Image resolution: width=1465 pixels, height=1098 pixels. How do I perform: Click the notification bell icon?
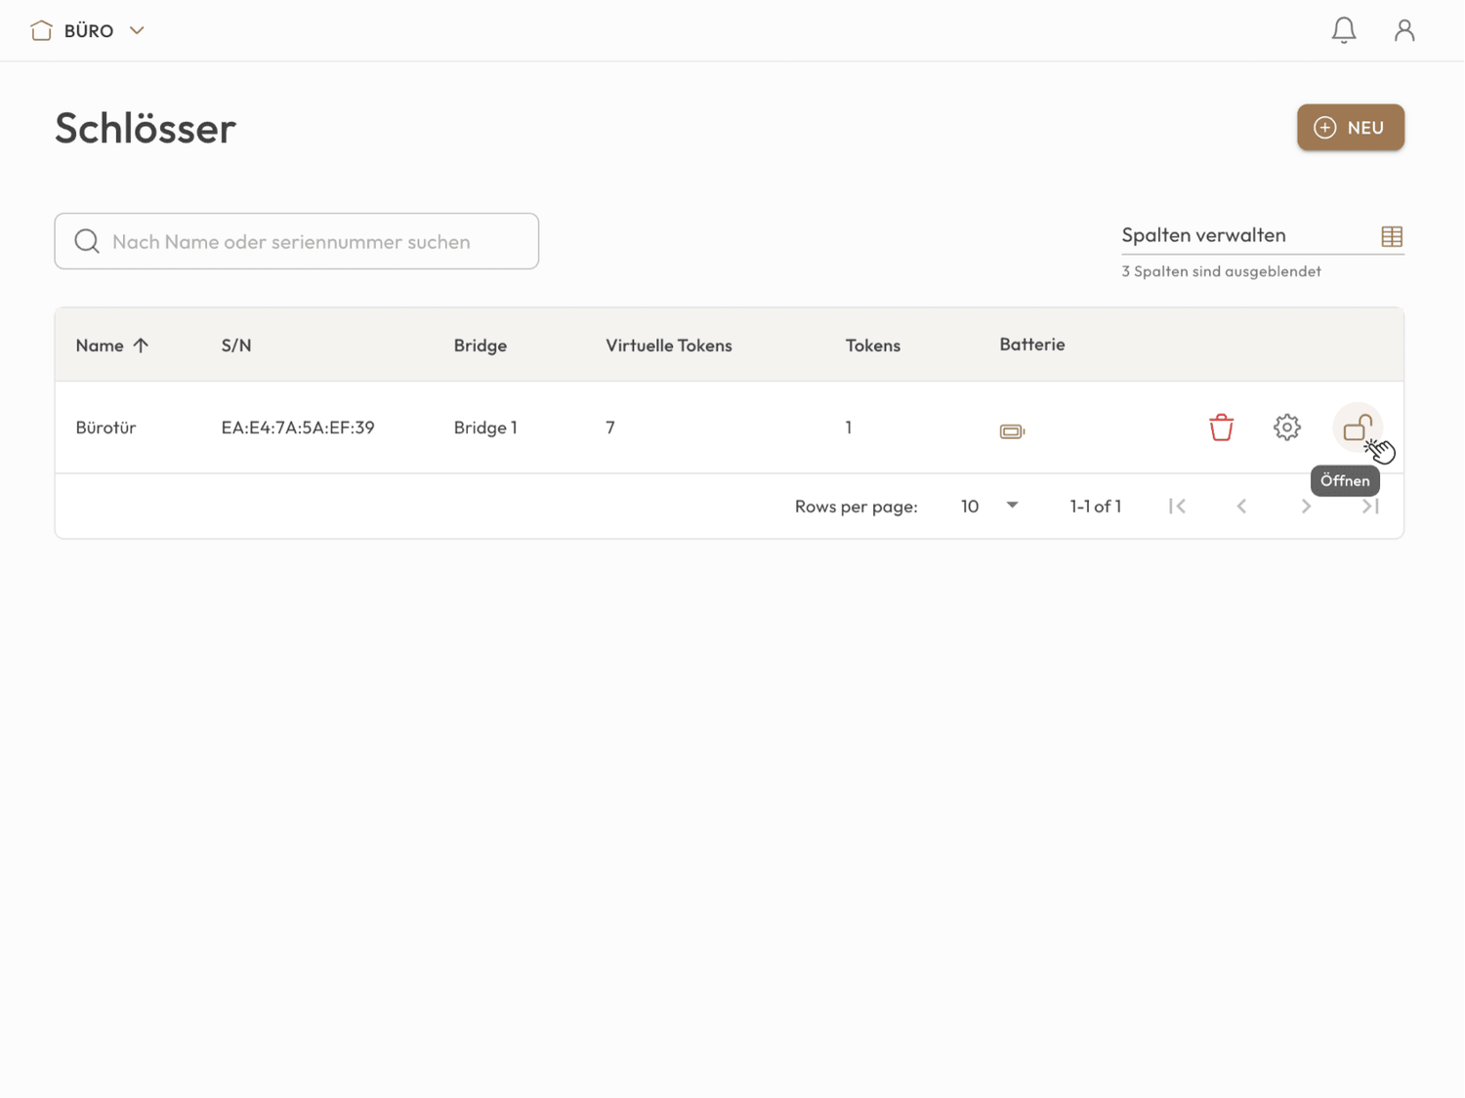point(1343,30)
